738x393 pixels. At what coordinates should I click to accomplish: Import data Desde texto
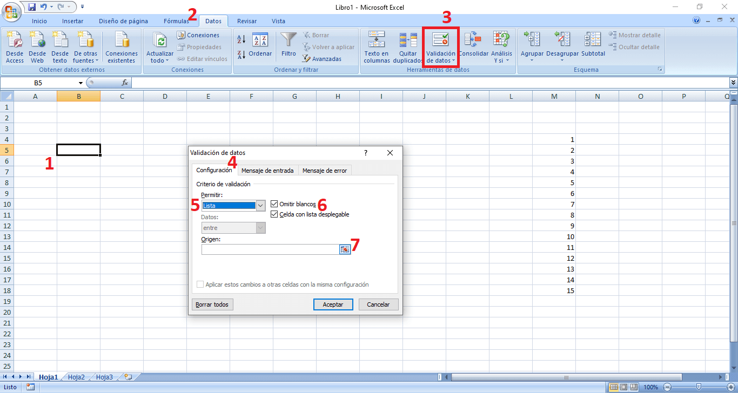click(60, 48)
